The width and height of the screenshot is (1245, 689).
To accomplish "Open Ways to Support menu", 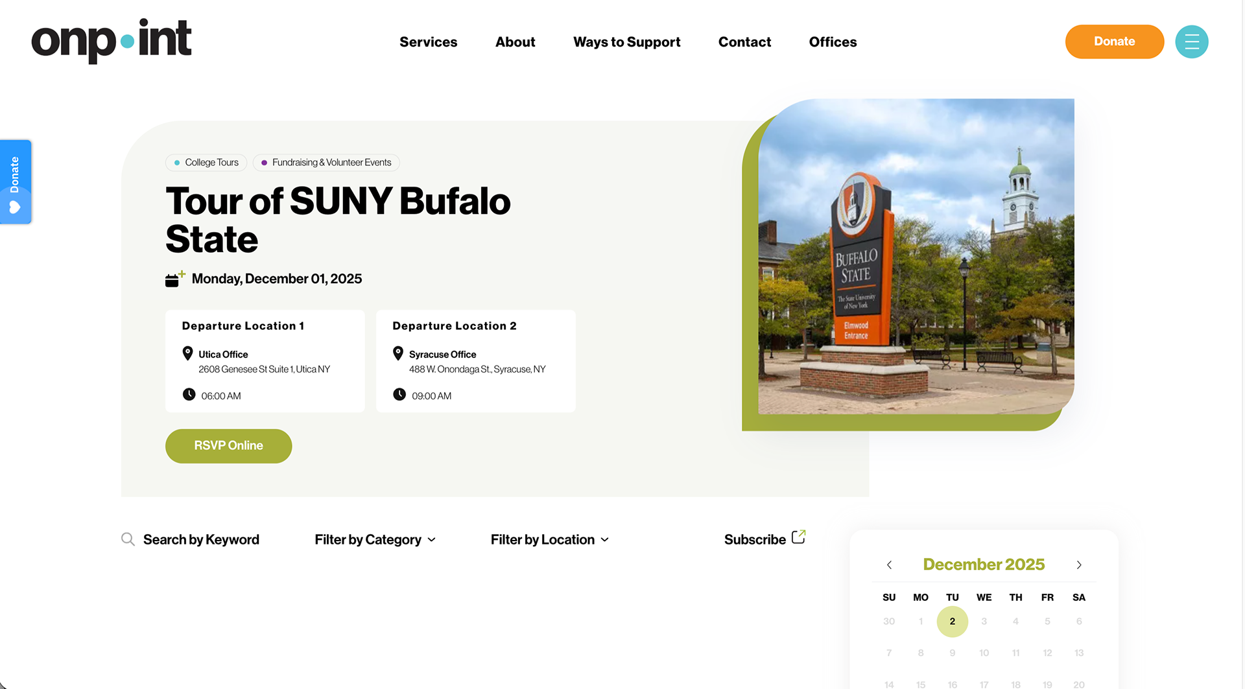I will [x=626, y=42].
